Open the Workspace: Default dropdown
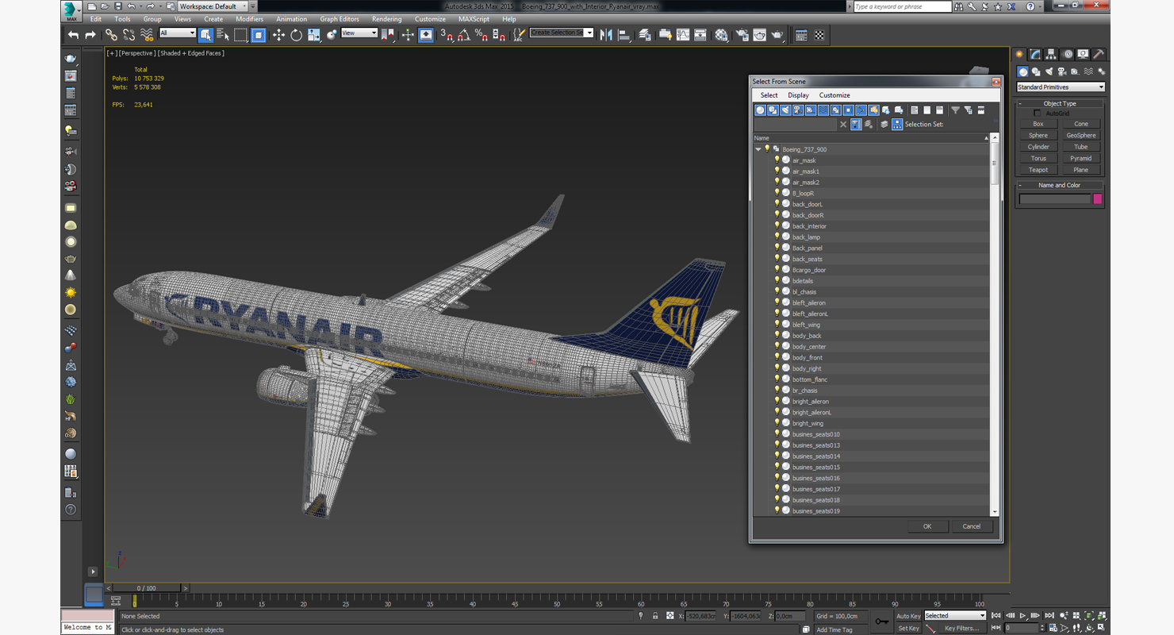 pyautogui.click(x=213, y=6)
